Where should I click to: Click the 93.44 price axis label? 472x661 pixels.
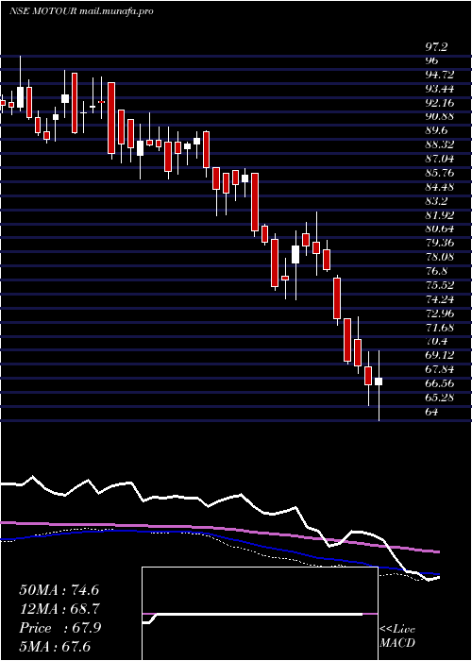(440, 89)
